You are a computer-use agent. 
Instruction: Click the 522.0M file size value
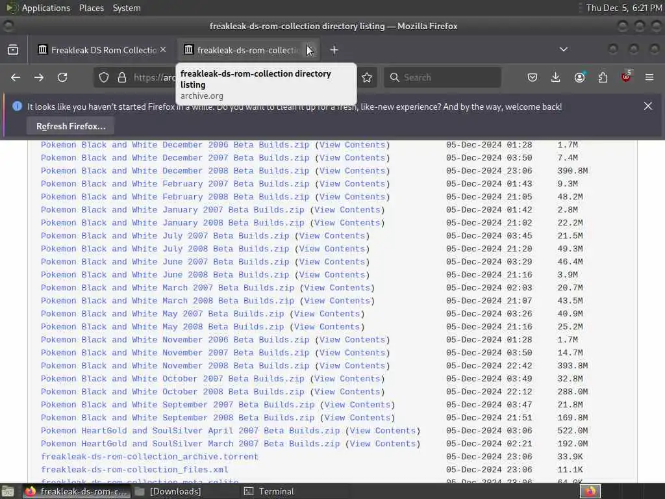pos(573,431)
